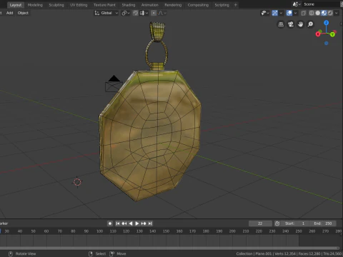Jump to the next keyframe

click(x=144, y=223)
